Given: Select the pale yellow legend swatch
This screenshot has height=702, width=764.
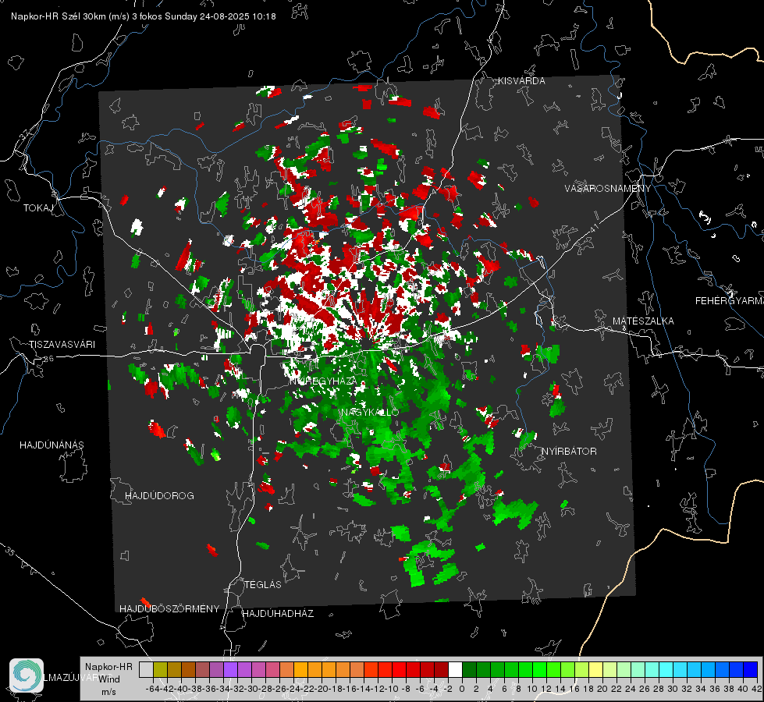Looking at the screenshot, I should point(596,670).
